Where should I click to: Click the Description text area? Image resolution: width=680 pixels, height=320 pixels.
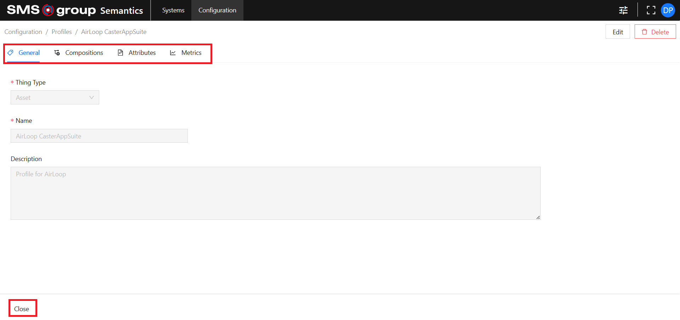coord(276,193)
